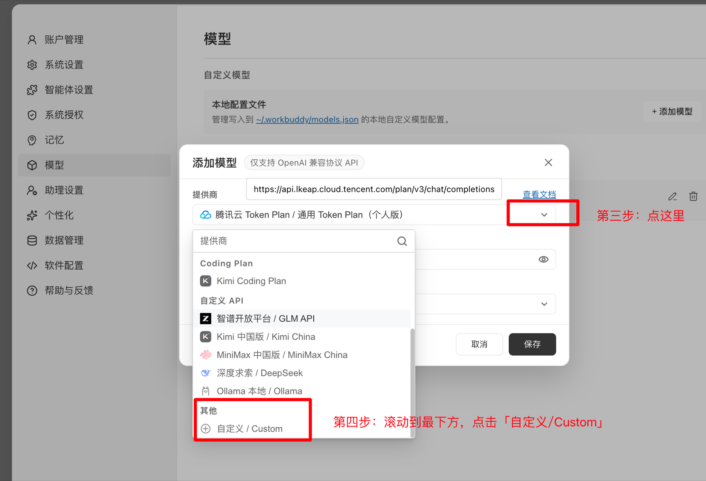The width and height of the screenshot is (706, 481).
Task: Click the 助理设置 person-gear icon
Action: (x=32, y=190)
